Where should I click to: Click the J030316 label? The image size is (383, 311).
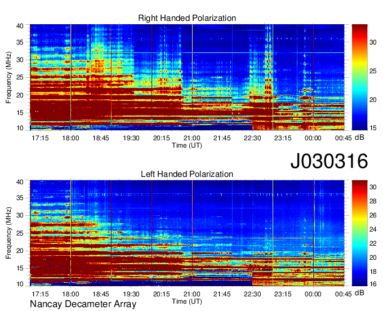click(x=329, y=161)
